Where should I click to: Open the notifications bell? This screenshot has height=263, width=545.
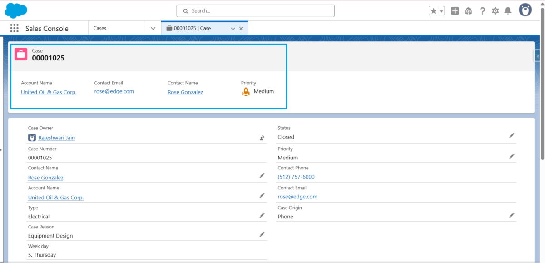point(508,10)
